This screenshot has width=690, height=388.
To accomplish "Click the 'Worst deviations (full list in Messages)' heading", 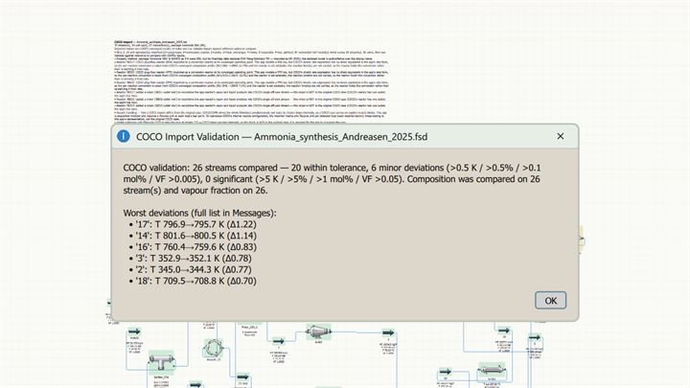I will pos(199,213).
